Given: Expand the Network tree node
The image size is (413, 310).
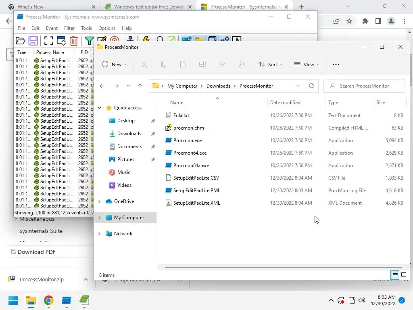Looking at the screenshot, I should coord(100,234).
